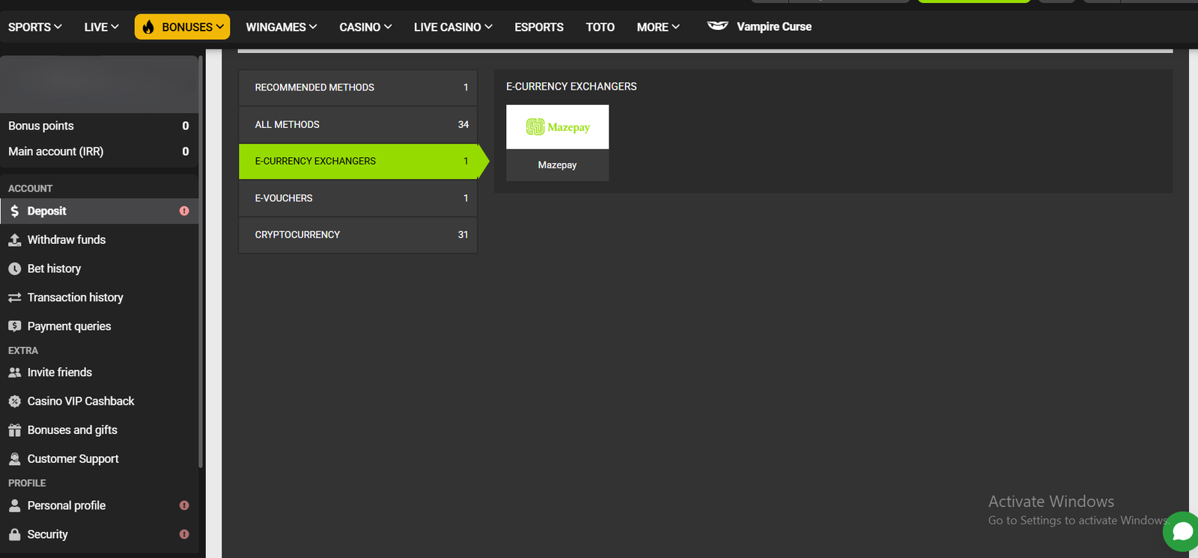Select the Cryptocurrency methods tab
This screenshot has width=1198, height=558.
357,235
